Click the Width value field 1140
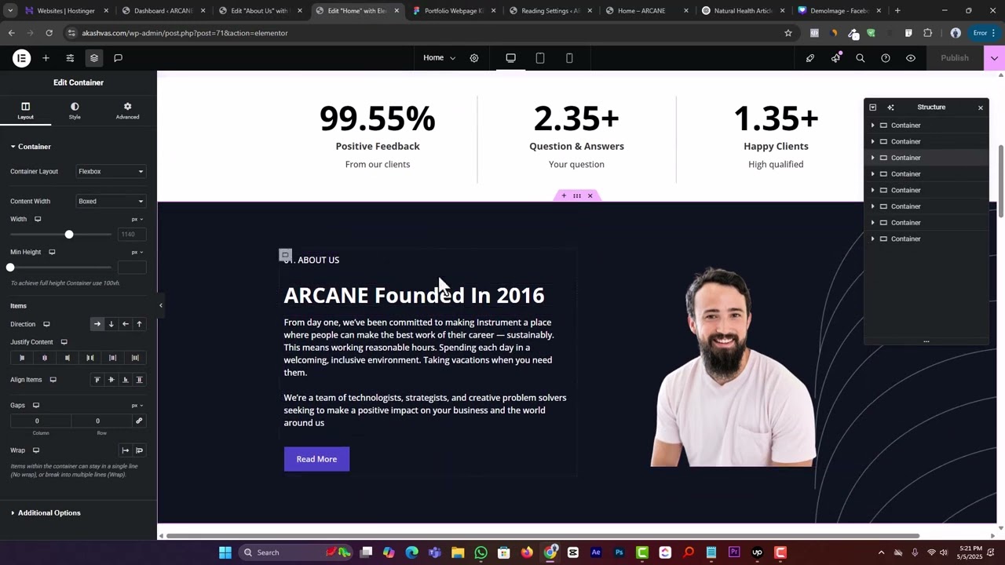Screen dimensions: 1005x565 (x=131, y=234)
